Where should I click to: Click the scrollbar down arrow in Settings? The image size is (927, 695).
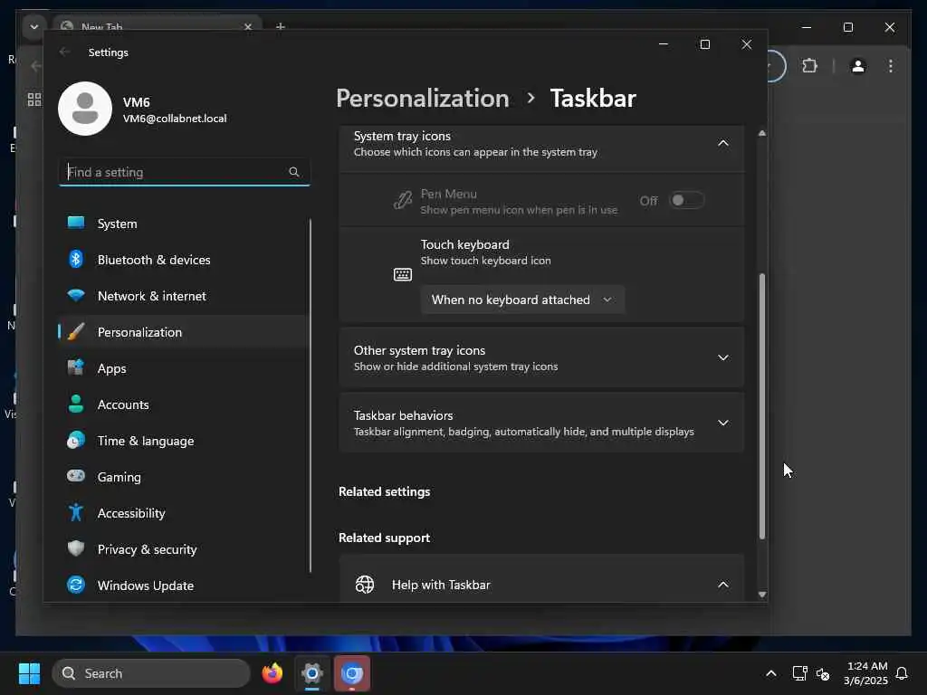(x=762, y=595)
